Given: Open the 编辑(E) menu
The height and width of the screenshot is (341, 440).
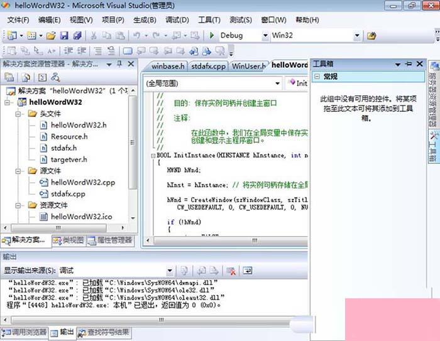Looking at the screenshot, I should (x=50, y=20).
